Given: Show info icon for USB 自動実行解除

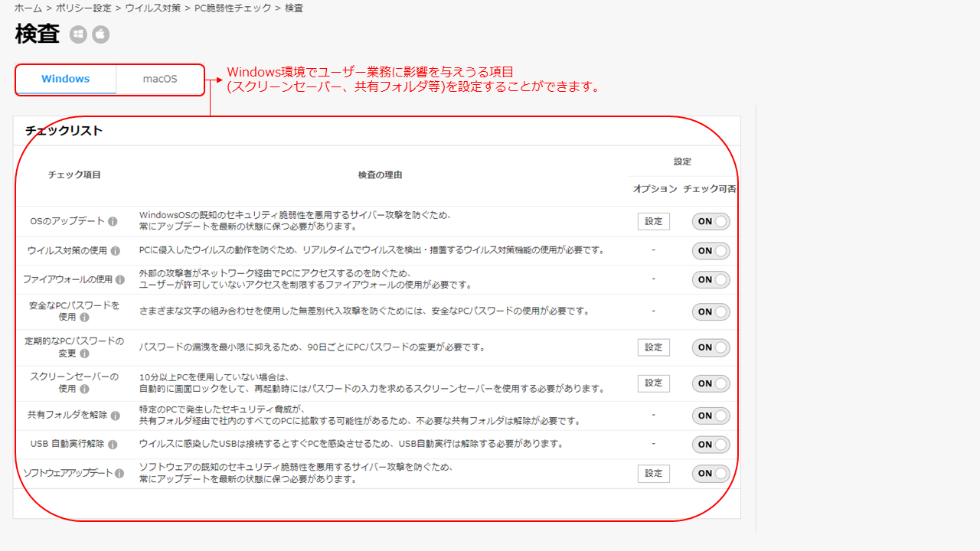Looking at the screenshot, I should [x=113, y=445].
